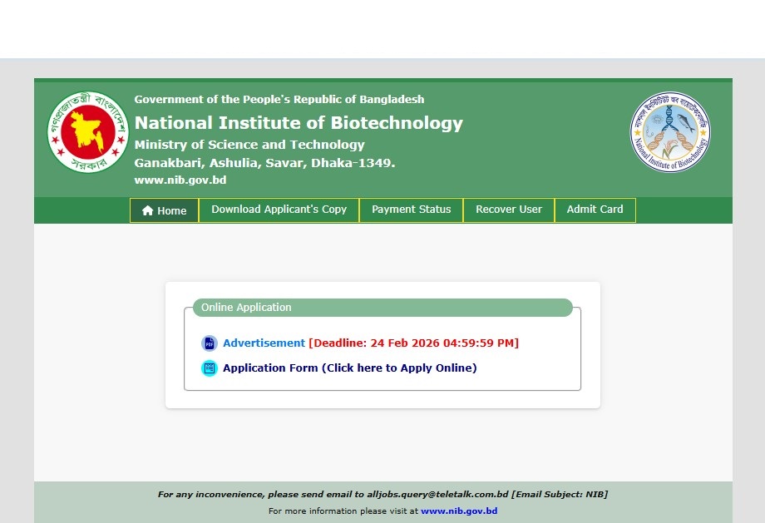Click the house icon in the navigation bar
Screen dimensions: 765x523
pos(148,211)
